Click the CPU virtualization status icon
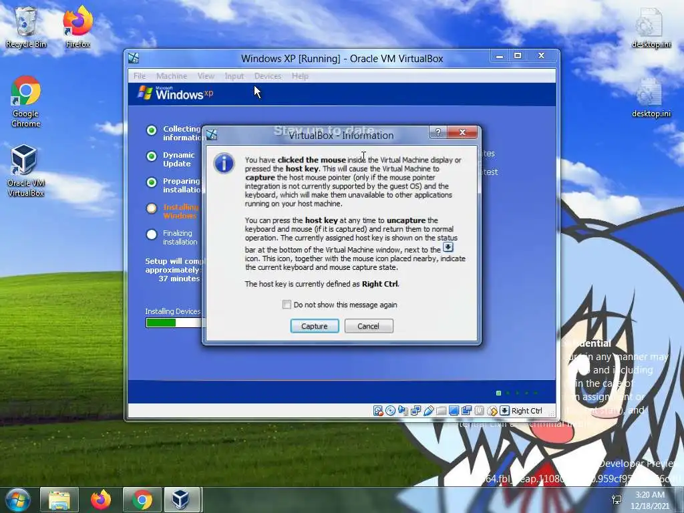Screen dimensions: 684x513 (x=479, y=411)
